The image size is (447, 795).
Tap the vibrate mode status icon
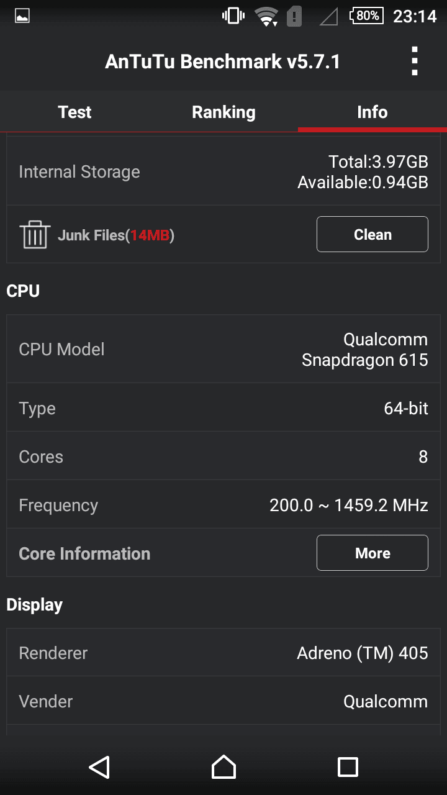(233, 16)
